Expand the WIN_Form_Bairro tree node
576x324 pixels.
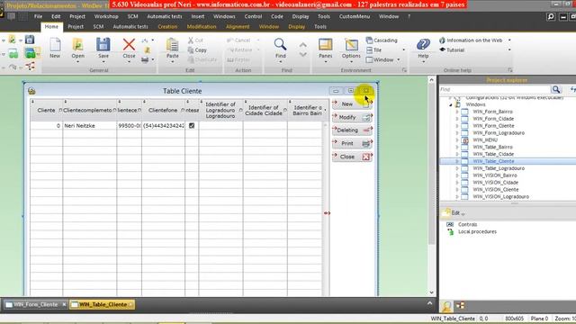click(457, 112)
